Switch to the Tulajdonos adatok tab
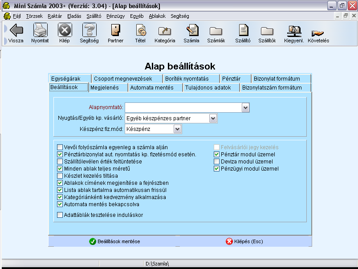This screenshot has width=358, height=269. coord(212,88)
